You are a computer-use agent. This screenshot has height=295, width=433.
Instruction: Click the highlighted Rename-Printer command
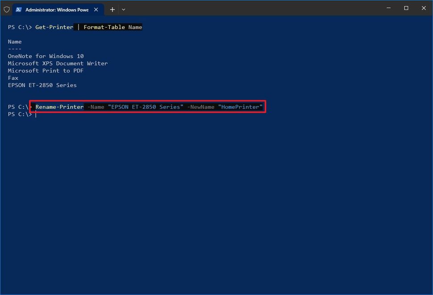tap(59, 107)
